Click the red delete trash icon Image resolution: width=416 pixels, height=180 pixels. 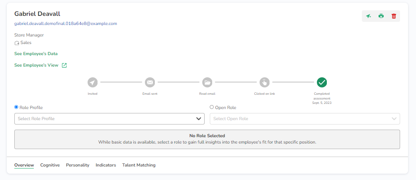394,16
